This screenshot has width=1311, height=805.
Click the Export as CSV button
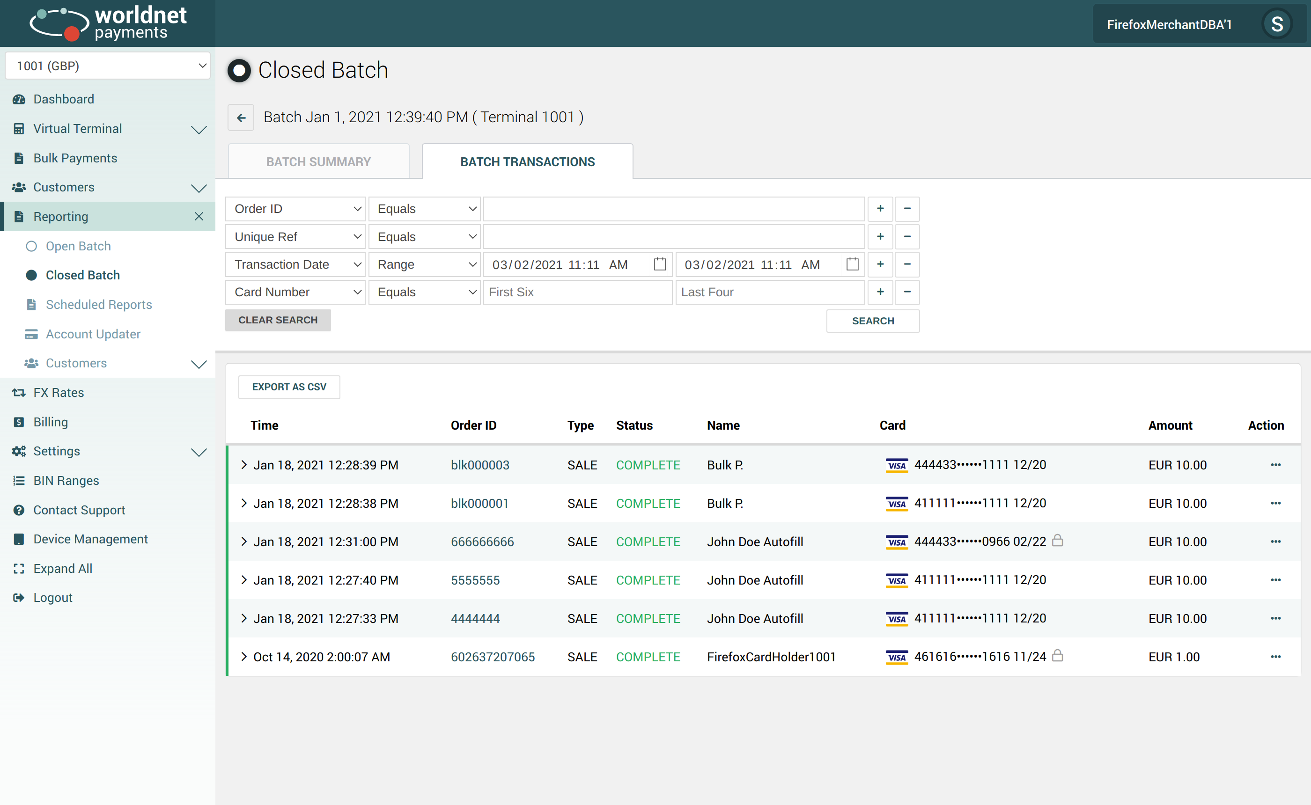click(x=288, y=387)
